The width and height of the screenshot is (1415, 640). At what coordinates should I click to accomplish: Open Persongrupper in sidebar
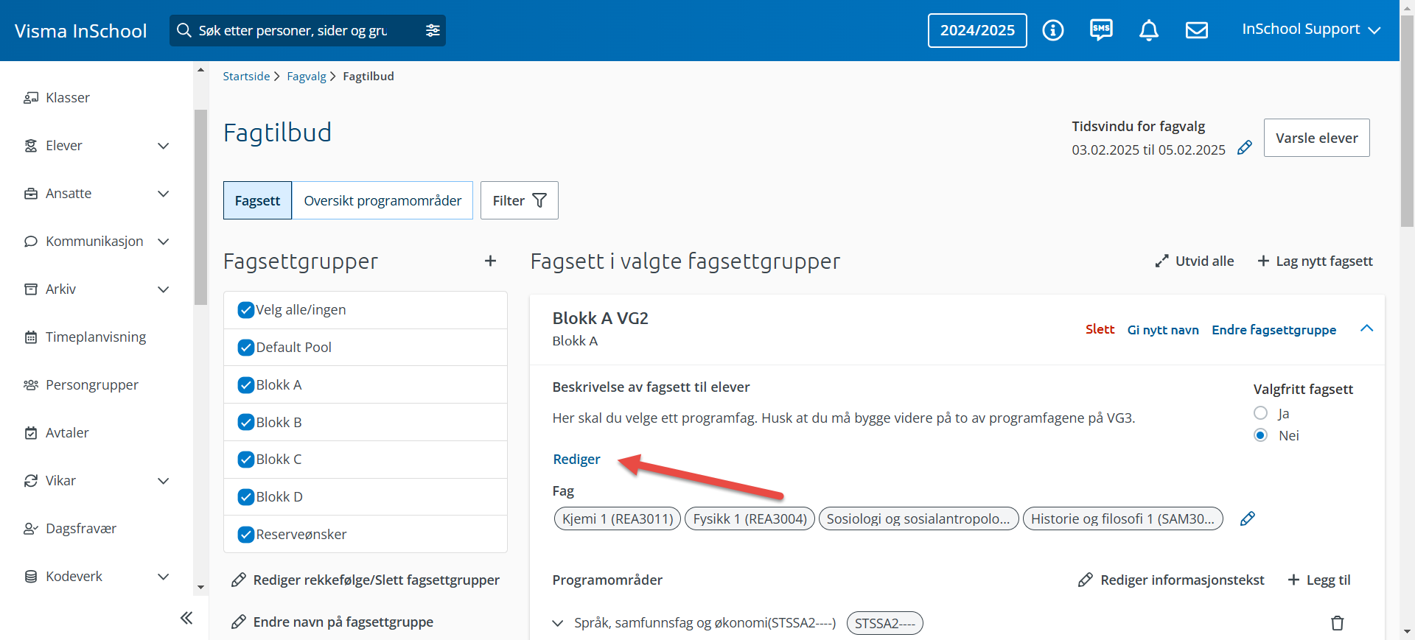point(81,384)
